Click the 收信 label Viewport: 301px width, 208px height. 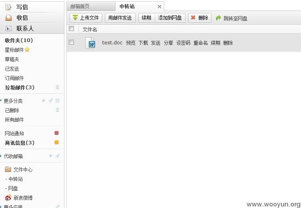pos(22,18)
